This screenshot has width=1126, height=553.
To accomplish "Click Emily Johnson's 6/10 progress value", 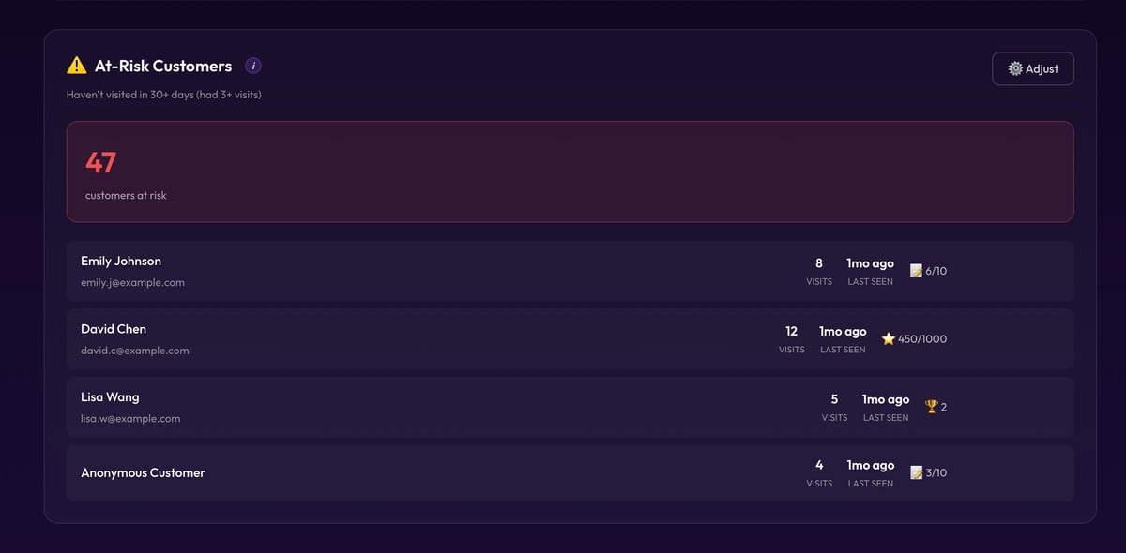I will point(936,271).
